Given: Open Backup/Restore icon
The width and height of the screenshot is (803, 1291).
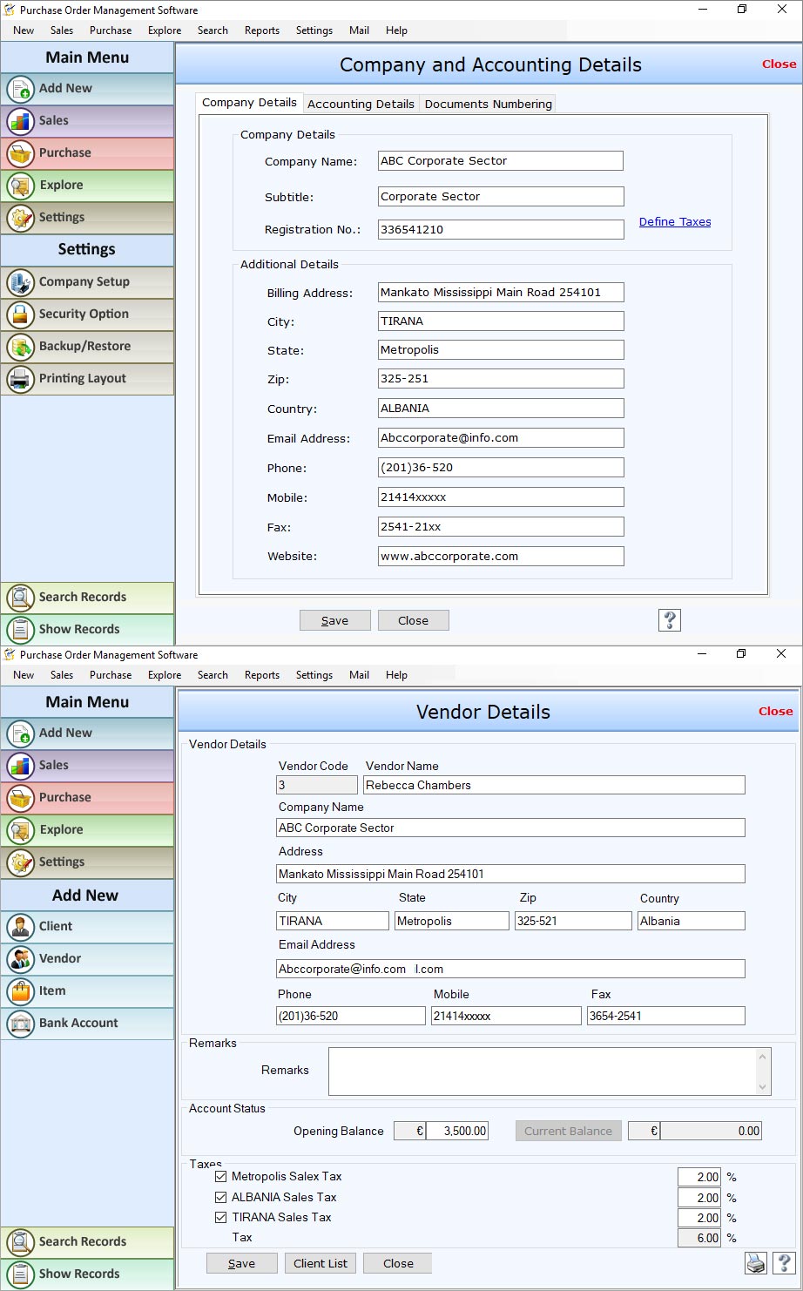Looking at the screenshot, I should click(x=20, y=347).
